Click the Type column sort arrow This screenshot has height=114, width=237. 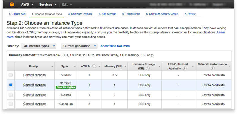[75, 67]
